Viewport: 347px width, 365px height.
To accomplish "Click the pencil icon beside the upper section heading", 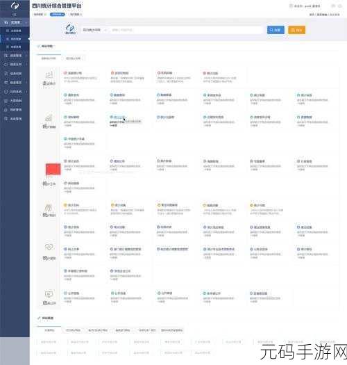I will (x=39, y=46).
